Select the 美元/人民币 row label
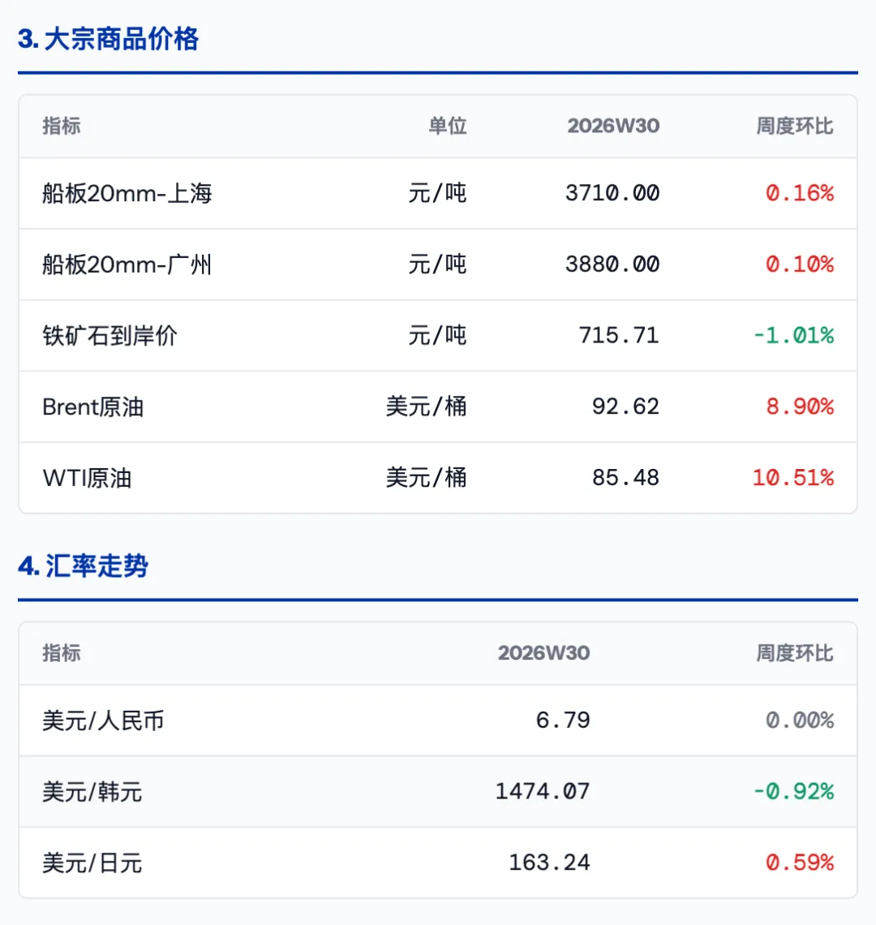 point(103,721)
